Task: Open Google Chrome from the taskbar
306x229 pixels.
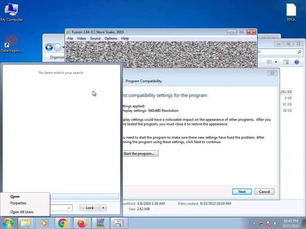Action: coord(63,223)
